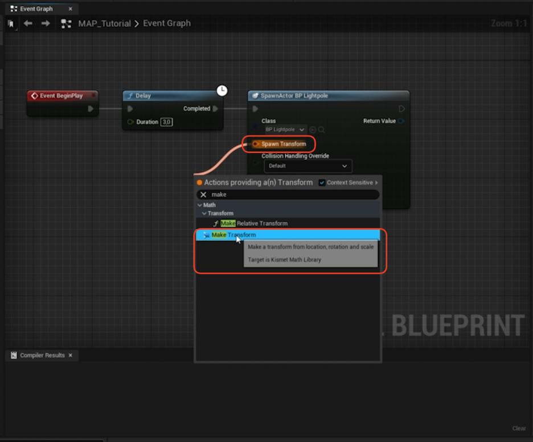The image size is (533, 442).
Task: Click the Delay input execution pin
Action: pos(130,109)
